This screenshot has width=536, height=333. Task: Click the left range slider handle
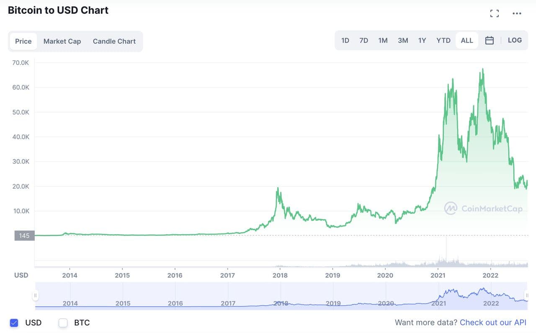coord(36,295)
